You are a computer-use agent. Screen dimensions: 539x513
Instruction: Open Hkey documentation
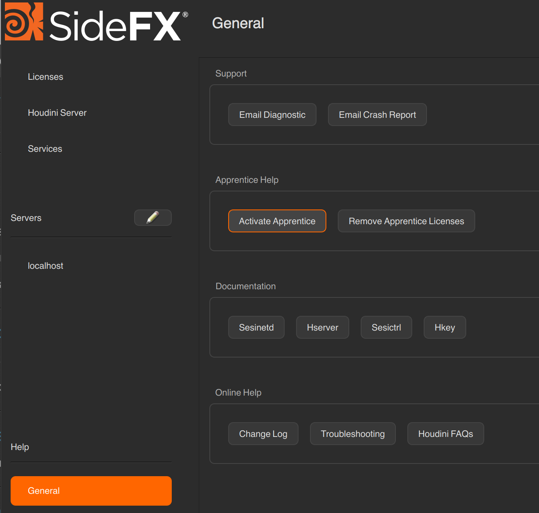(445, 327)
